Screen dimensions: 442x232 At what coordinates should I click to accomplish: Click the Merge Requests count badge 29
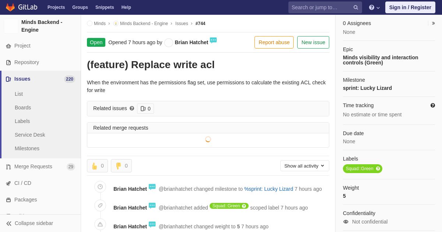pyautogui.click(x=71, y=167)
